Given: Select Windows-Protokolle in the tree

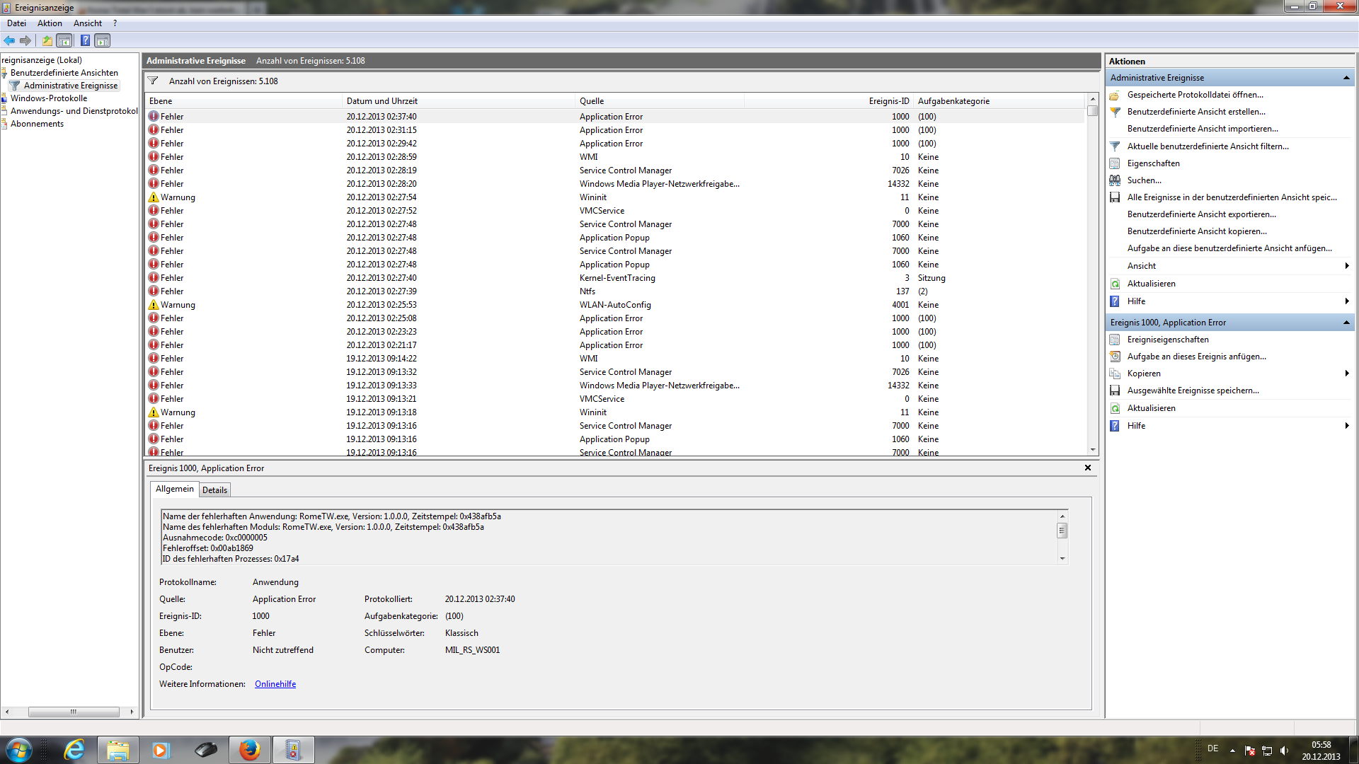Looking at the screenshot, I should pyautogui.click(x=49, y=98).
